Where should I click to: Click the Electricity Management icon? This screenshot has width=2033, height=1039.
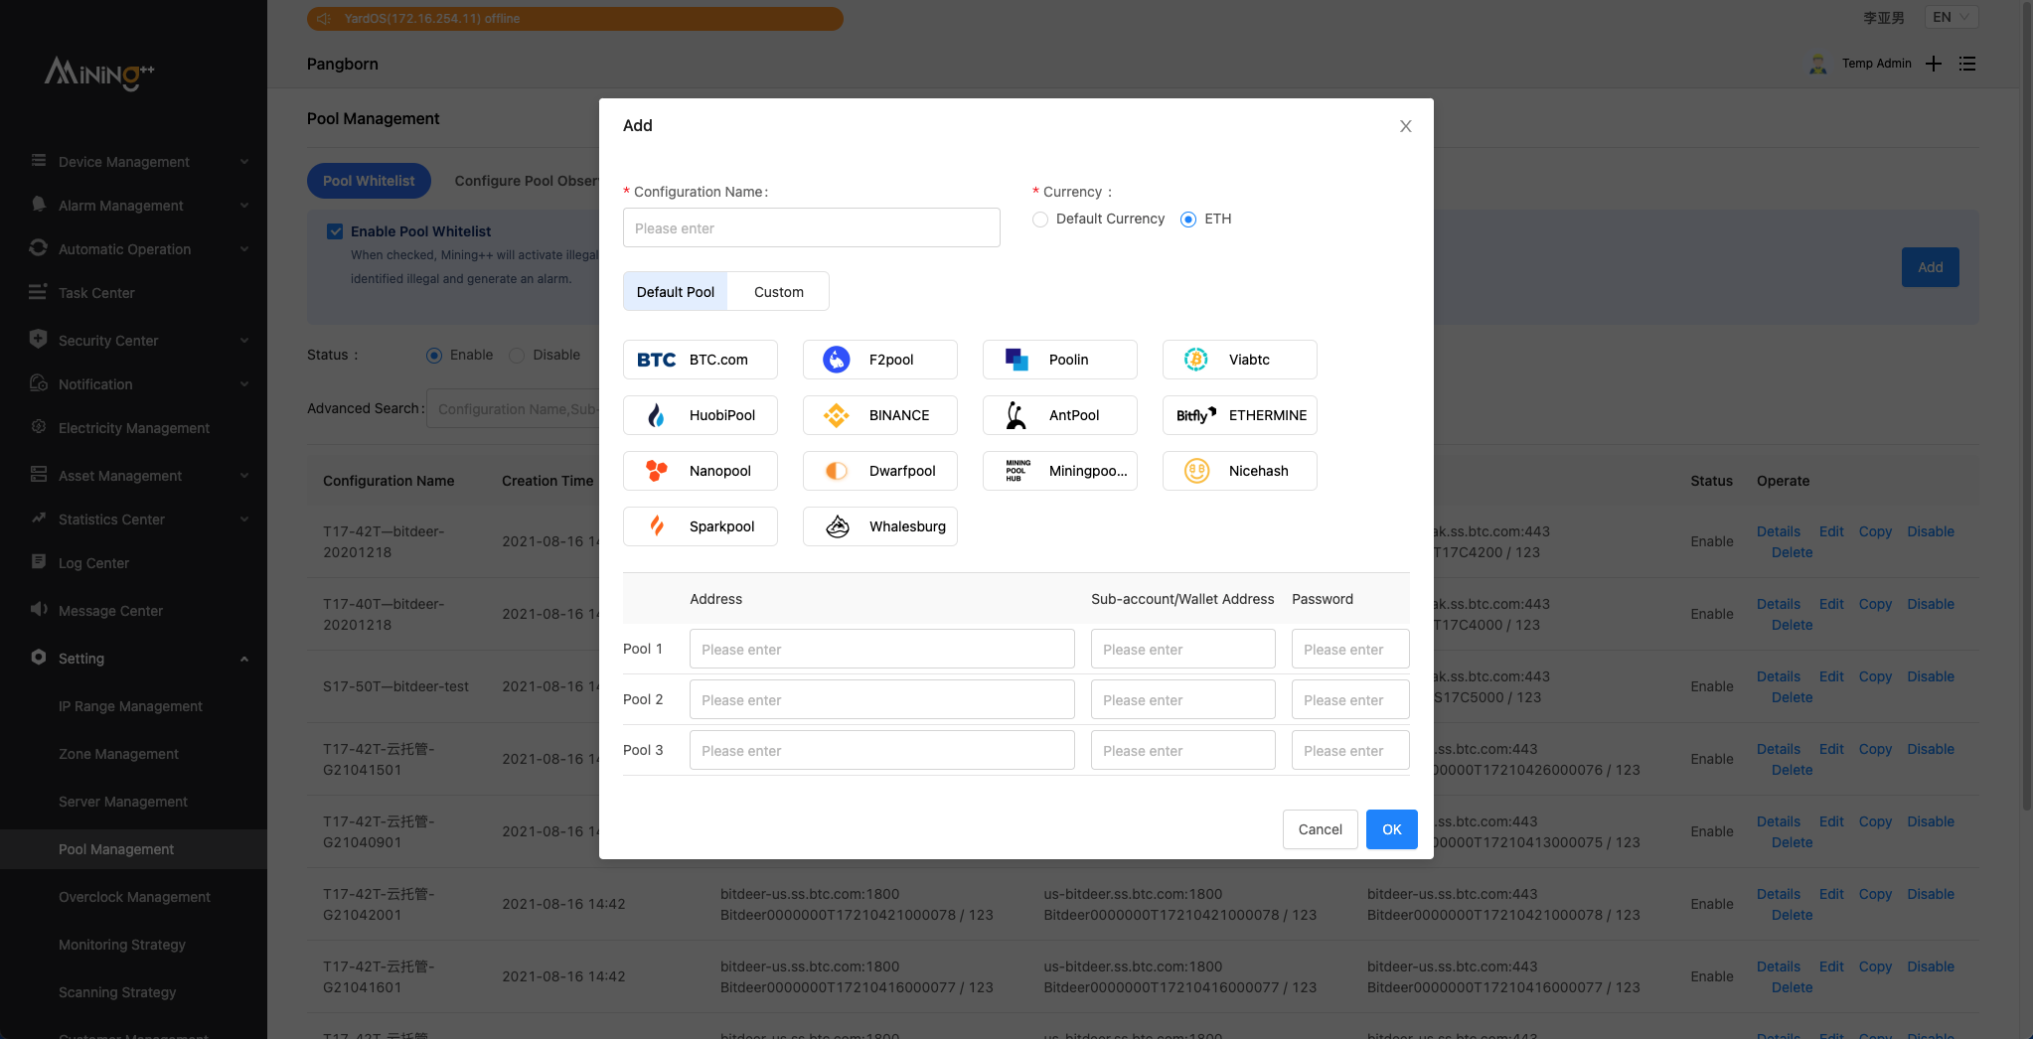pyautogui.click(x=39, y=427)
